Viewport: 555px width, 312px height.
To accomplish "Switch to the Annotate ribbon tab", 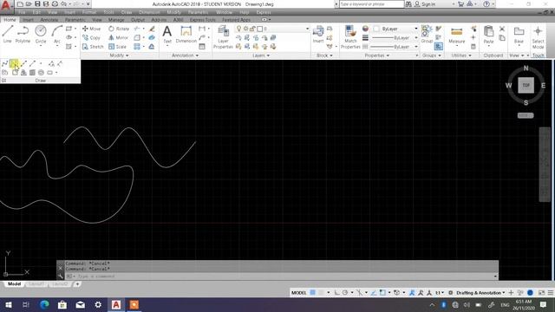I will click(49, 20).
